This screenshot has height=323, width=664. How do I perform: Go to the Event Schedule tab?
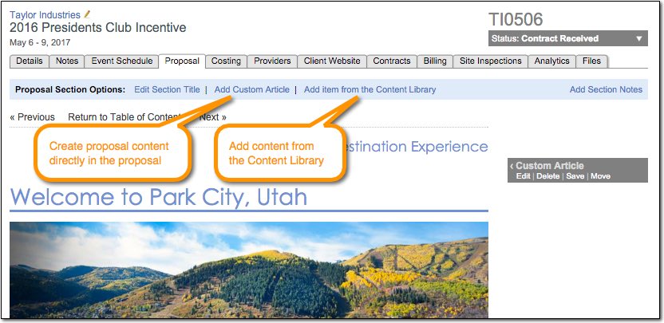click(121, 61)
